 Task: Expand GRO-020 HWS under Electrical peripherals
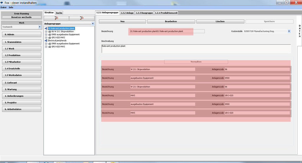click(x=46, y=47)
